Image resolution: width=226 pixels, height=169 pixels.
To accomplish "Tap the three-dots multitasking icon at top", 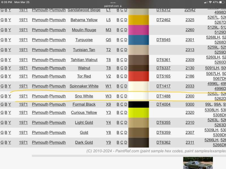I will click(113, 3).
